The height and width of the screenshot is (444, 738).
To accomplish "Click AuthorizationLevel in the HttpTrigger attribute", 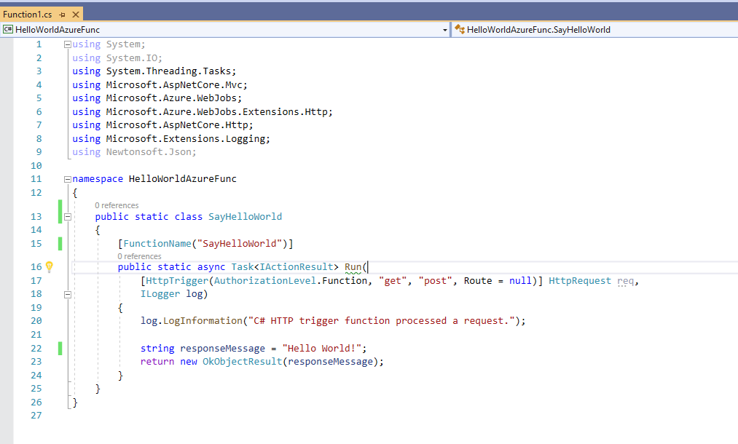I will point(265,281).
